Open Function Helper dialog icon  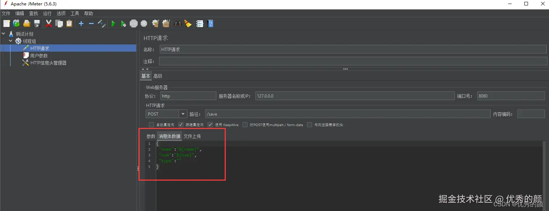200,23
